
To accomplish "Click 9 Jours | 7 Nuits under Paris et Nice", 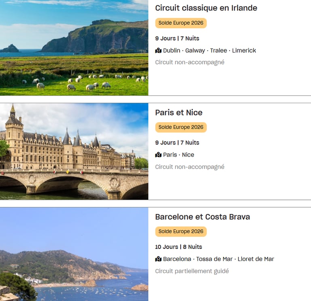I will coord(177,143).
